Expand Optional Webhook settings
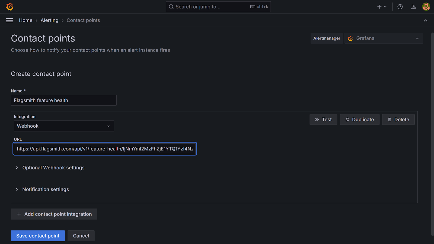 pos(50,168)
